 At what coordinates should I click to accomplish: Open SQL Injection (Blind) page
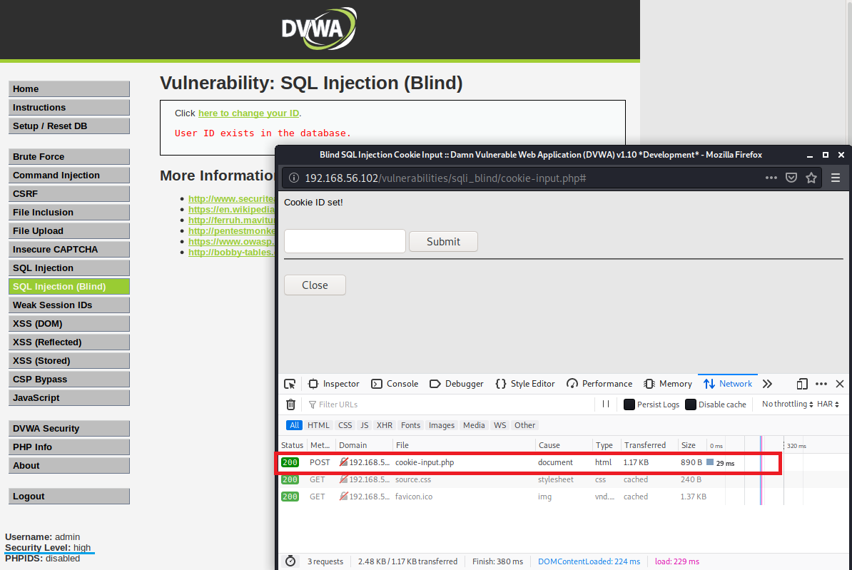(x=69, y=286)
